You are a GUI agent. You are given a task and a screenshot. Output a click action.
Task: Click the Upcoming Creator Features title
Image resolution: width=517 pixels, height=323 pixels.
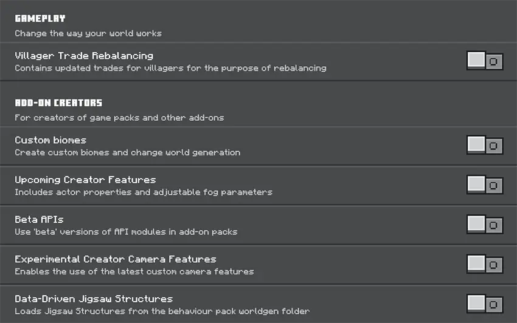point(85,180)
